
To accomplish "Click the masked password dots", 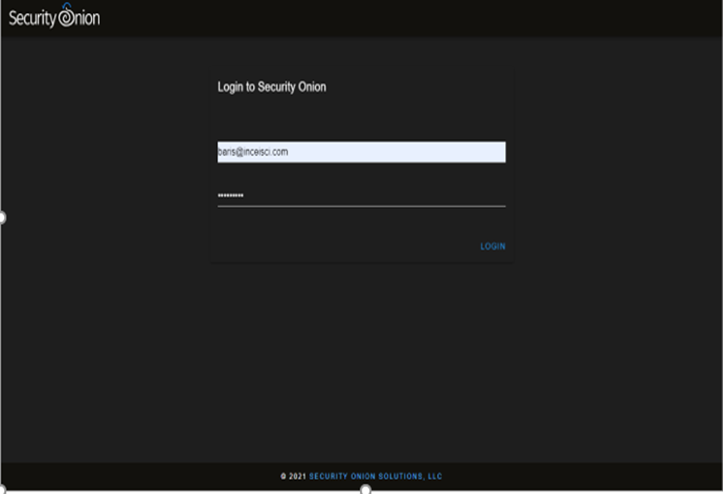I will (230, 196).
